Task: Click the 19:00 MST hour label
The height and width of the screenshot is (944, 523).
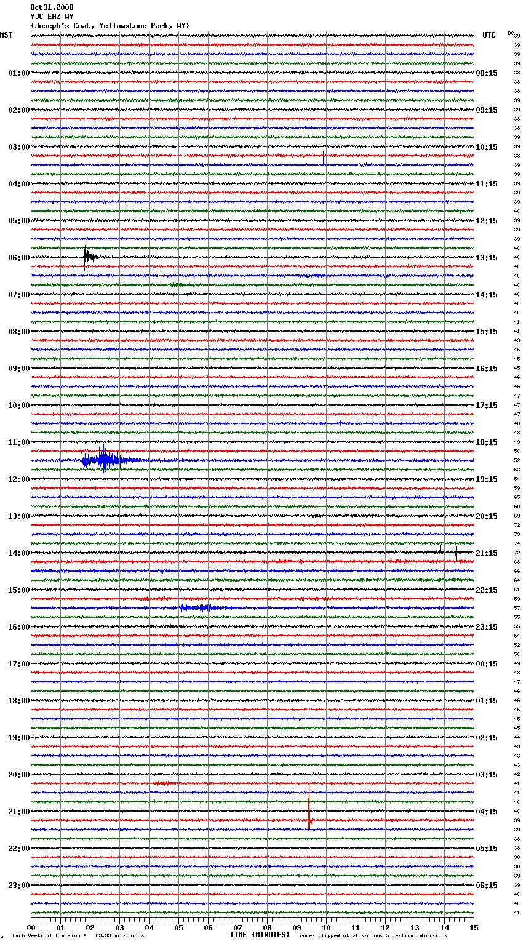Action: coord(18,738)
